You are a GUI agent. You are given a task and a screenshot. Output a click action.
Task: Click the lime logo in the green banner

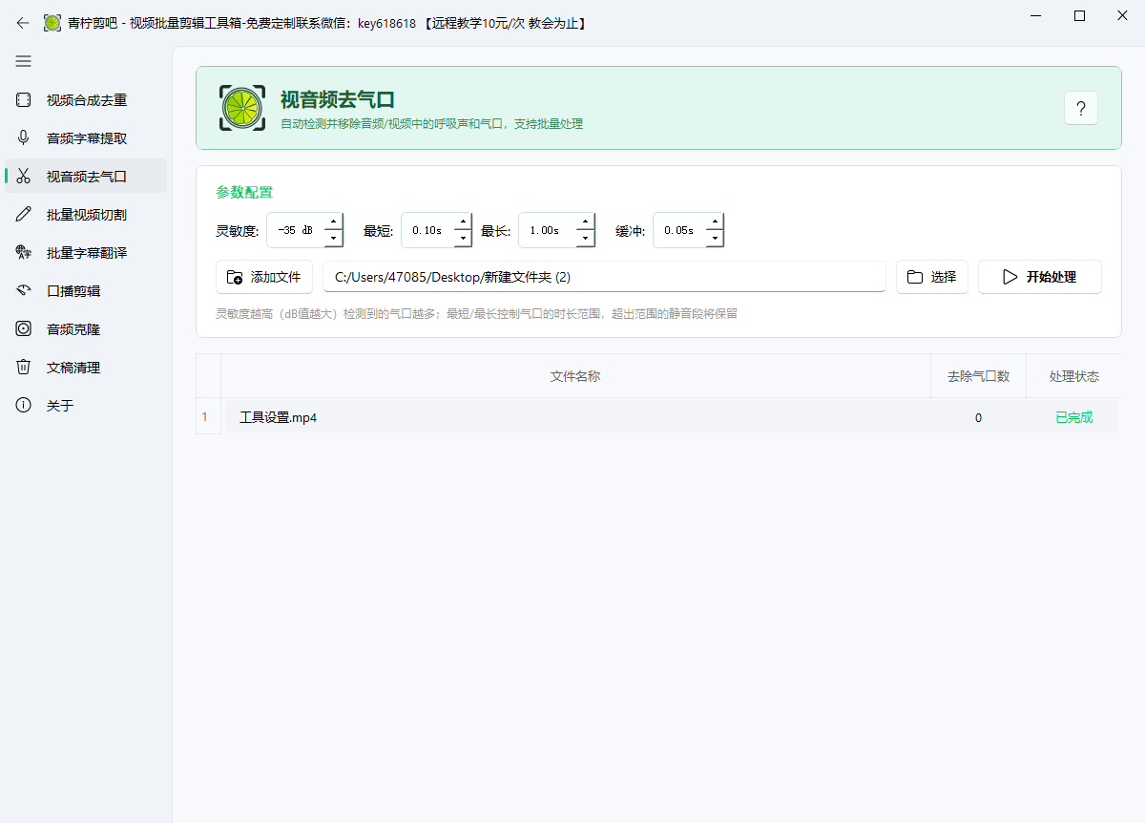coord(242,107)
